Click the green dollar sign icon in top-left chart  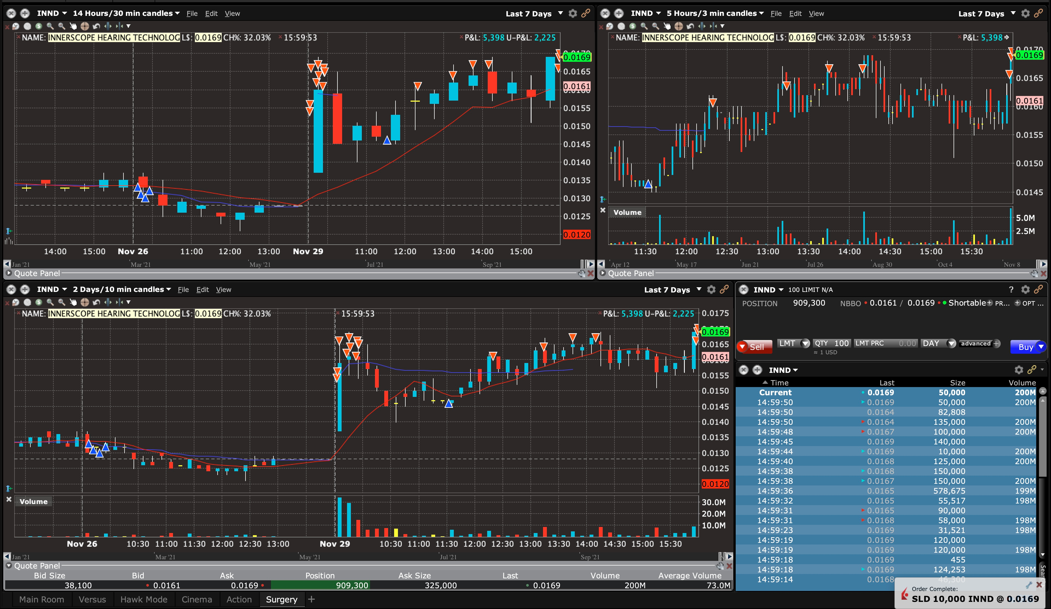coord(39,26)
